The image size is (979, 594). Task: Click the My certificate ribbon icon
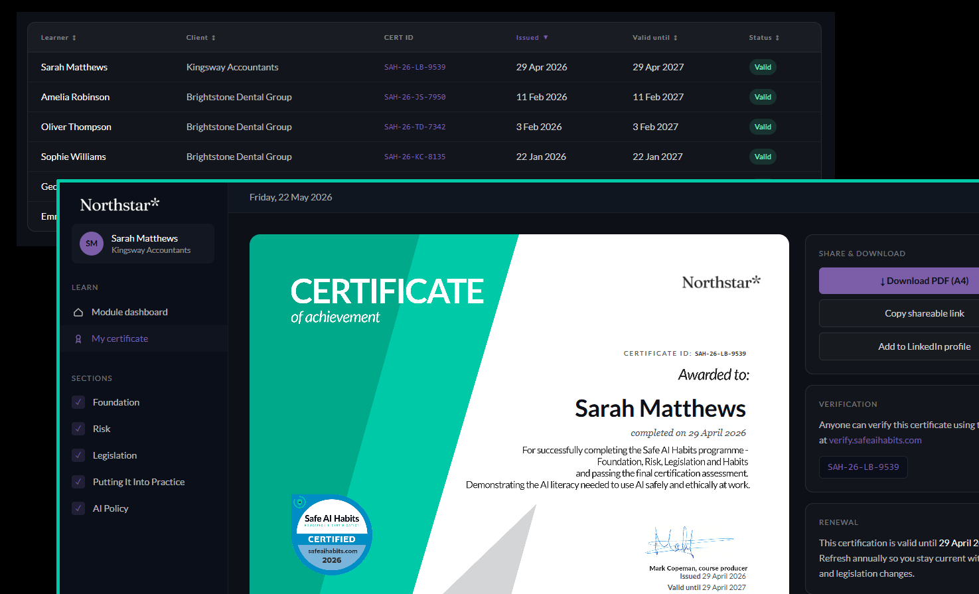tap(78, 338)
